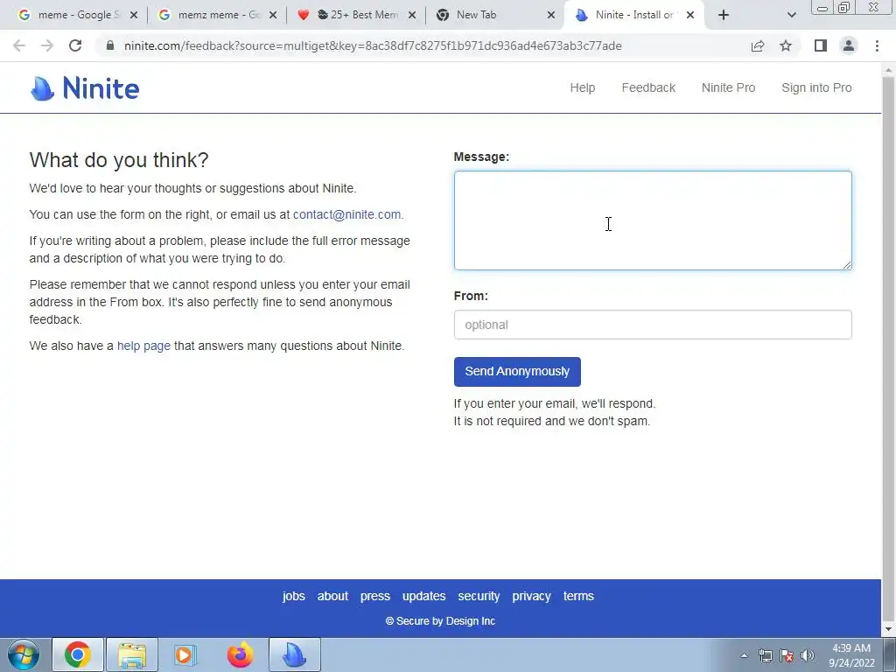
Task: Open the privacy footer link
Action: click(531, 596)
